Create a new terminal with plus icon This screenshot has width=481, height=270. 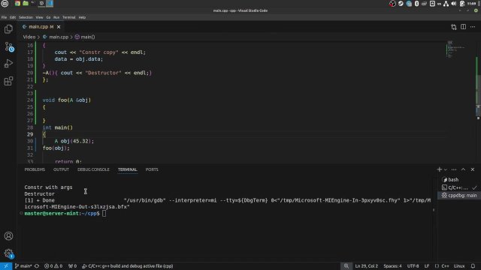(439, 169)
